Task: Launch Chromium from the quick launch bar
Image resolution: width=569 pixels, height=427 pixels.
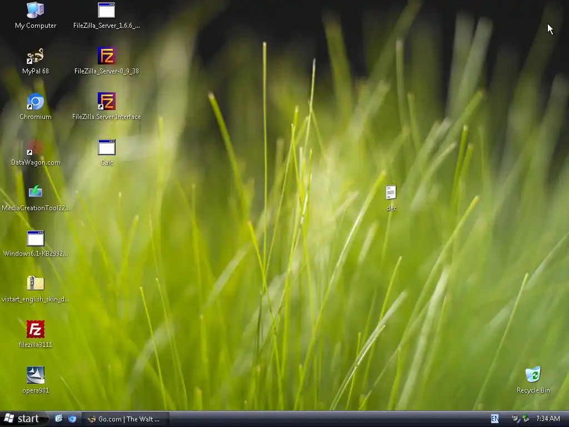Action: coord(72,419)
